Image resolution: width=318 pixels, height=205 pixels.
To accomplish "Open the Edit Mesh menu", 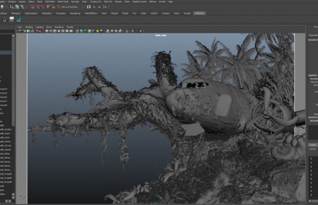I will click(50, 2).
